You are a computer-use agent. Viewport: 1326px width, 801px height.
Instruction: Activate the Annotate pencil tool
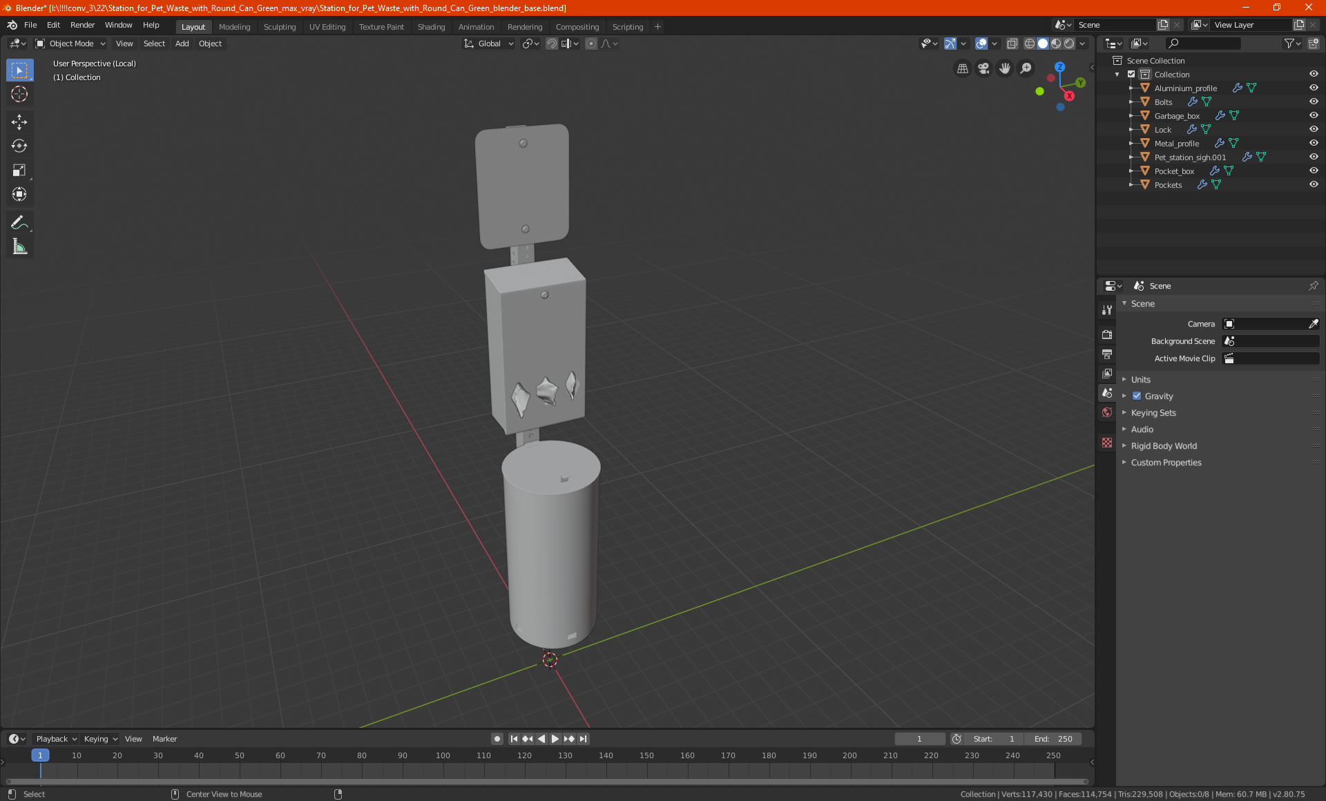coord(19,222)
